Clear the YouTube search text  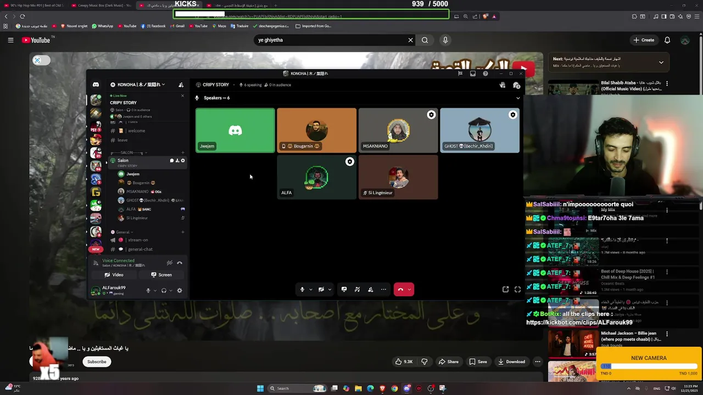pyautogui.click(x=410, y=40)
